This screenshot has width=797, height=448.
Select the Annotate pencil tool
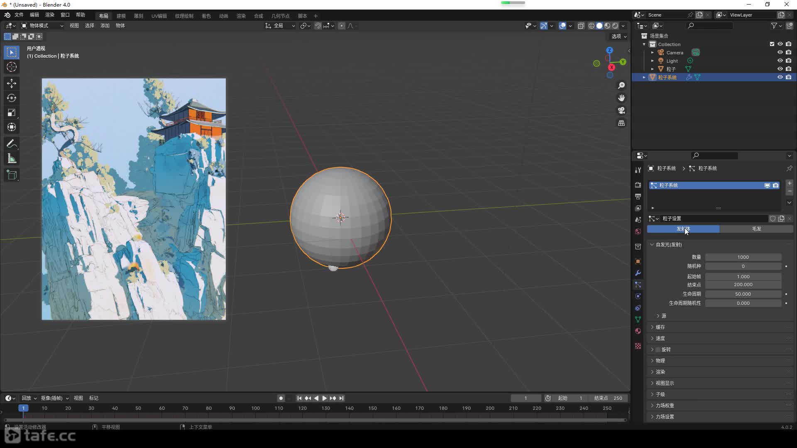point(12,144)
